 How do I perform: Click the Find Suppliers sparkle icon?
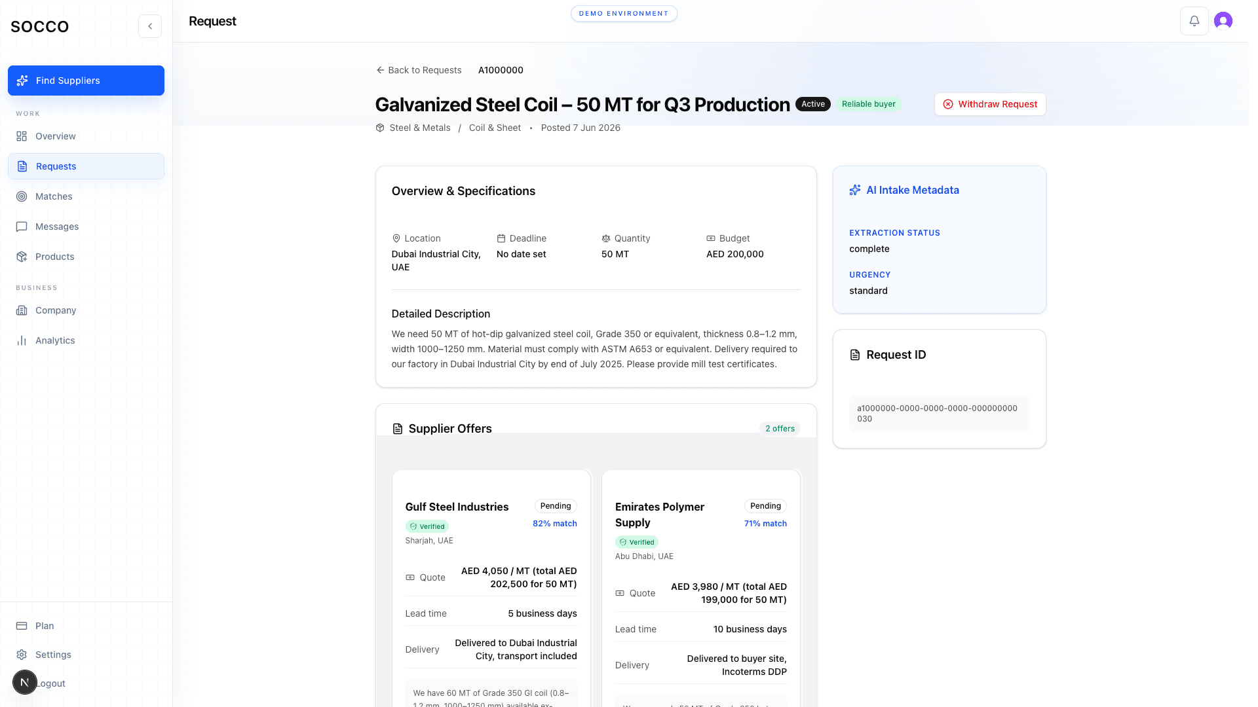click(x=22, y=81)
